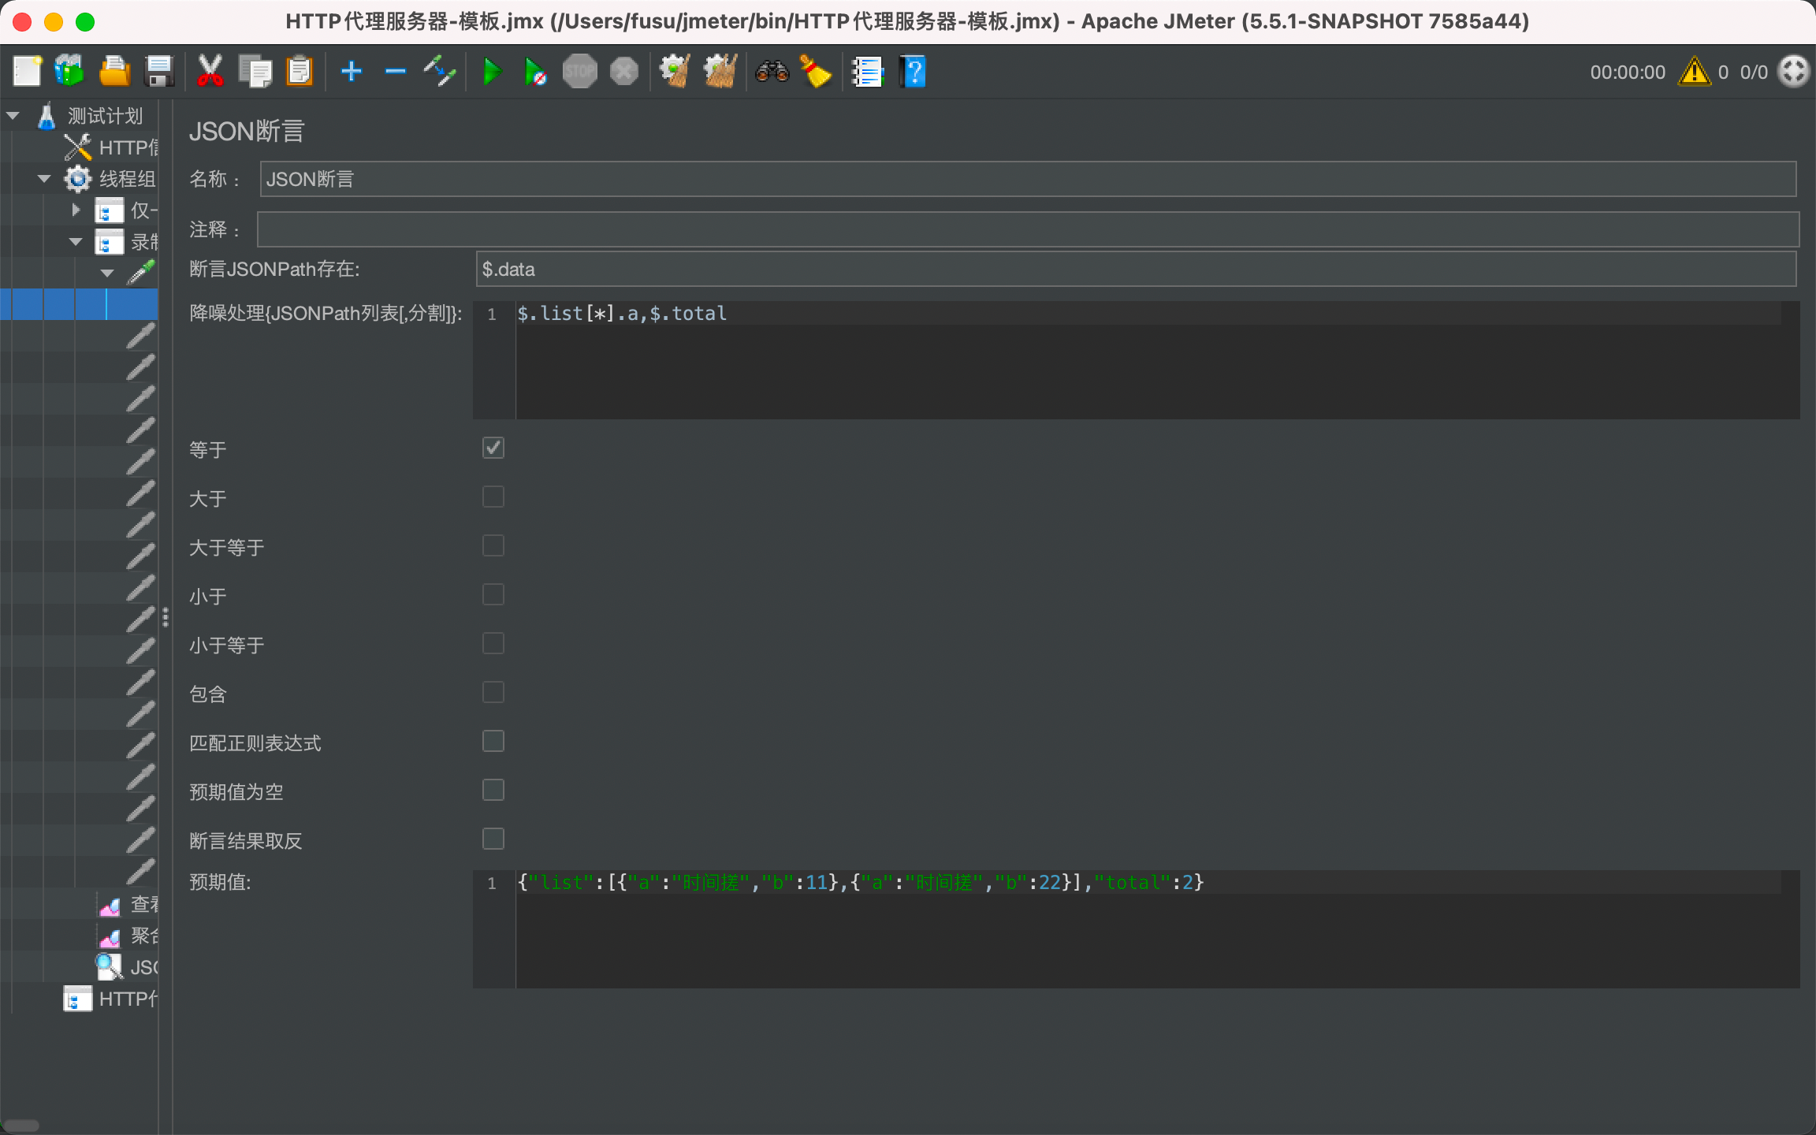
Task: Click the Cut scissors icon
Action: click(x=210, y=72)
